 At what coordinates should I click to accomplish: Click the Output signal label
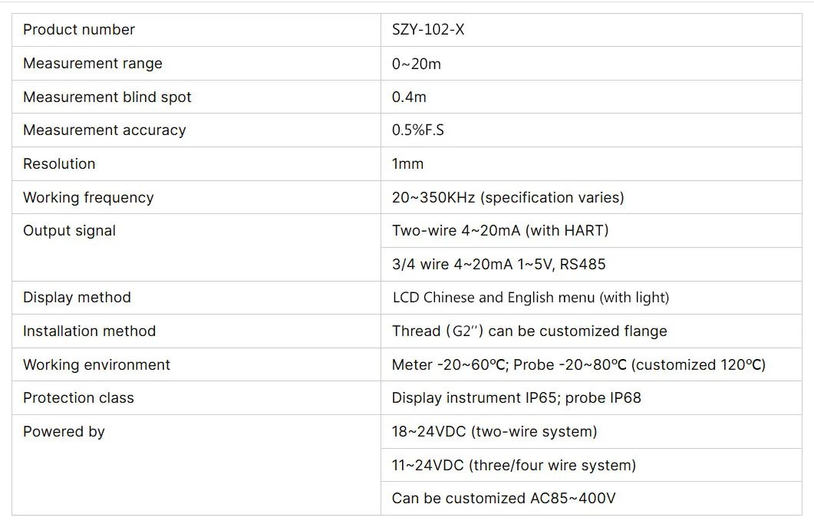(69, 231)
